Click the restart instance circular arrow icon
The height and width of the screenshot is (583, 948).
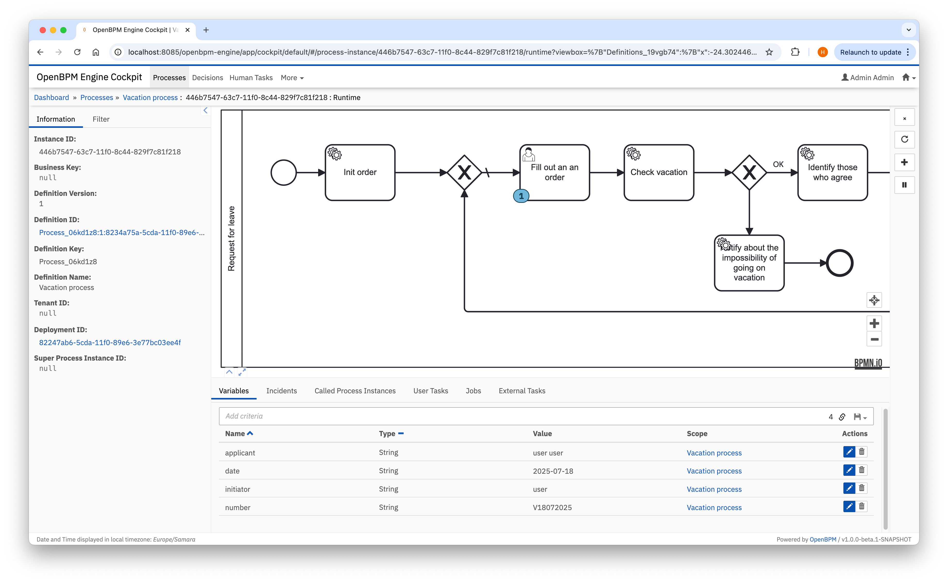coord(905,139)
